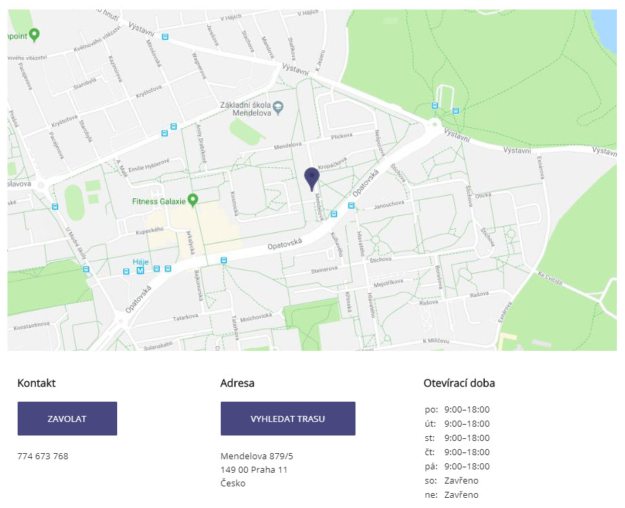Viewport: 625px width, 508px height.
Task: Click the Steinerova street label
Action: click(x=324, y=270)
